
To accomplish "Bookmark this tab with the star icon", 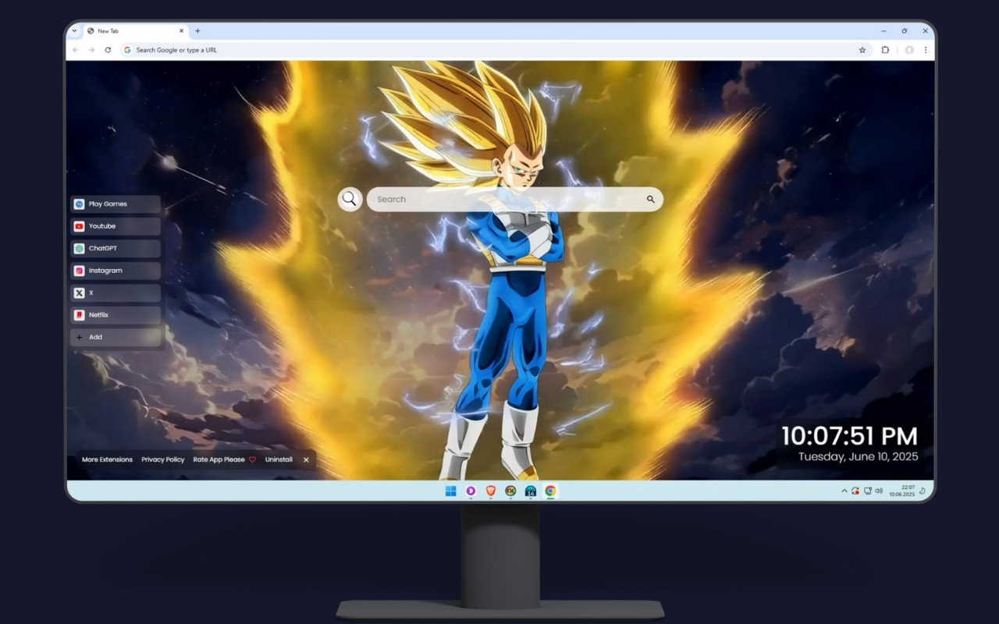I will tap(862, 50).
